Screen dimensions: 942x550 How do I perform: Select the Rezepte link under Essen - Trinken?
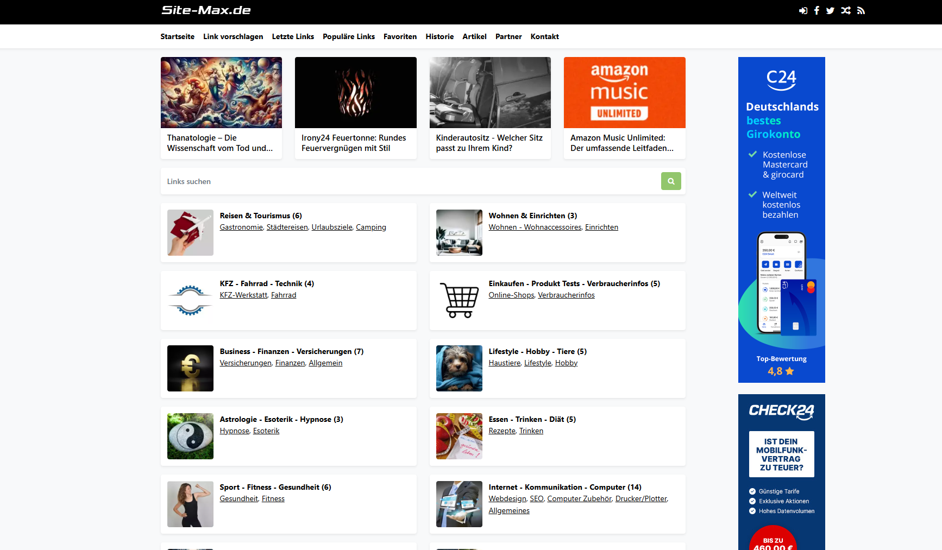tap(501, 431)
